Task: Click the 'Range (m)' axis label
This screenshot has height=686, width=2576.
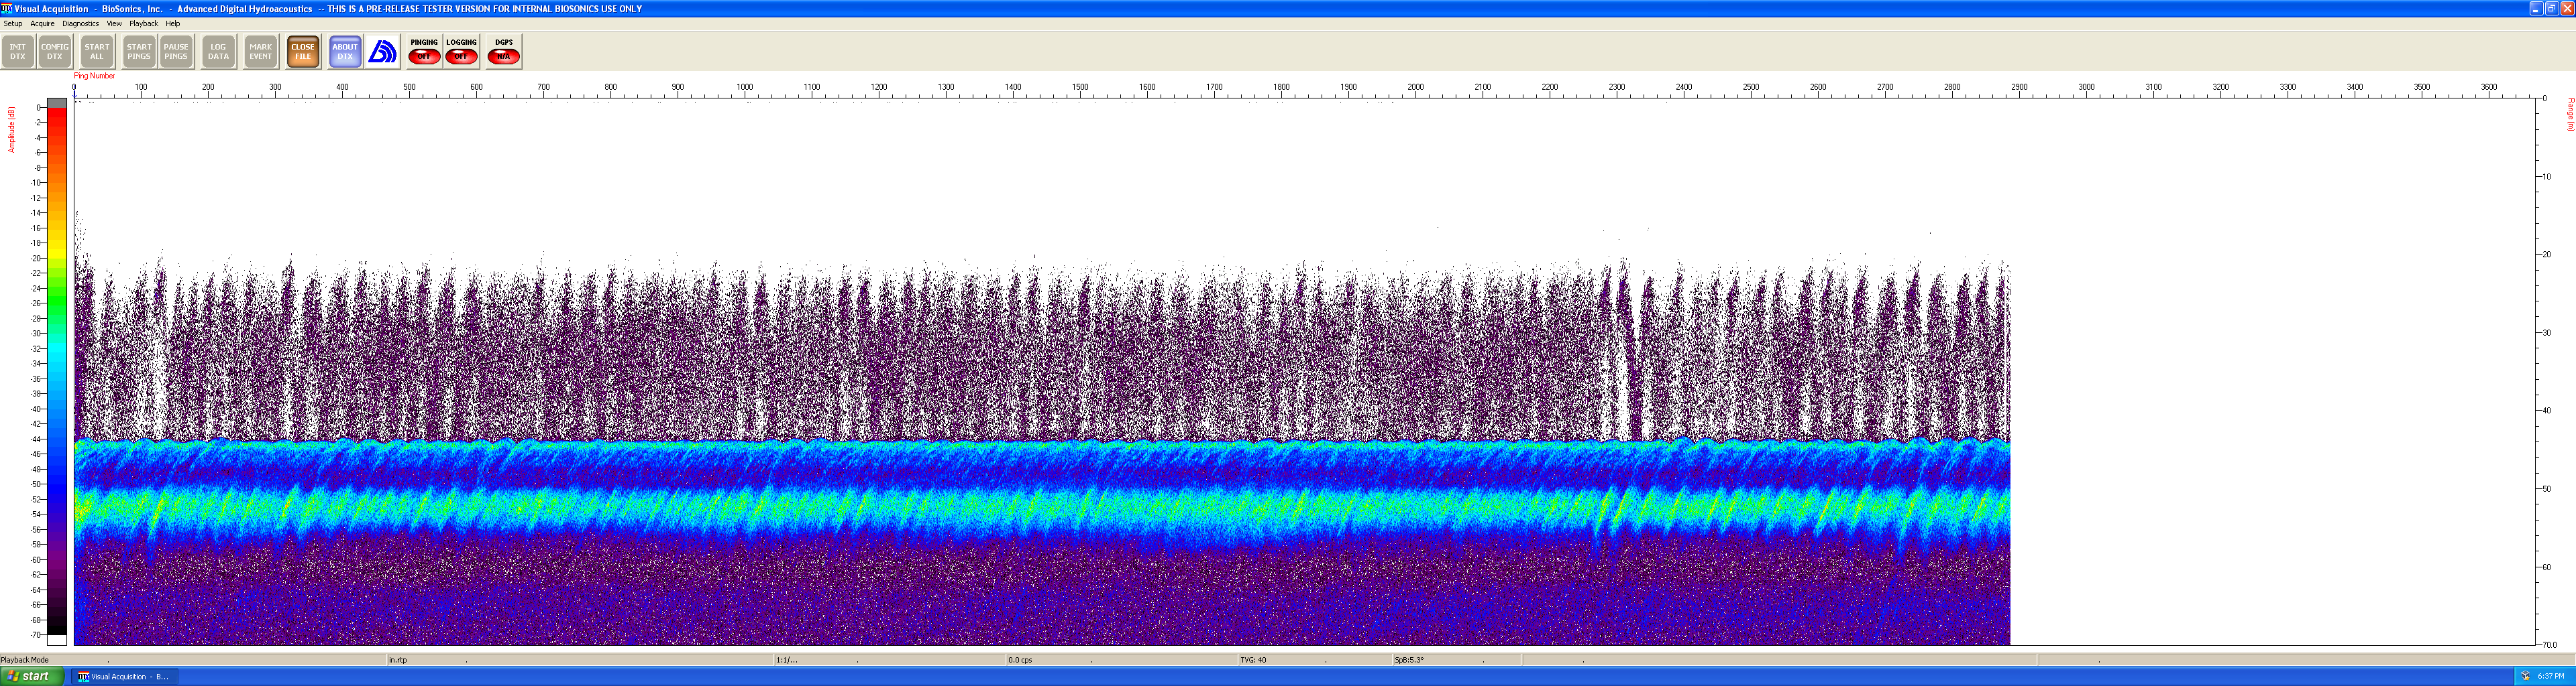Action: 2570,114
